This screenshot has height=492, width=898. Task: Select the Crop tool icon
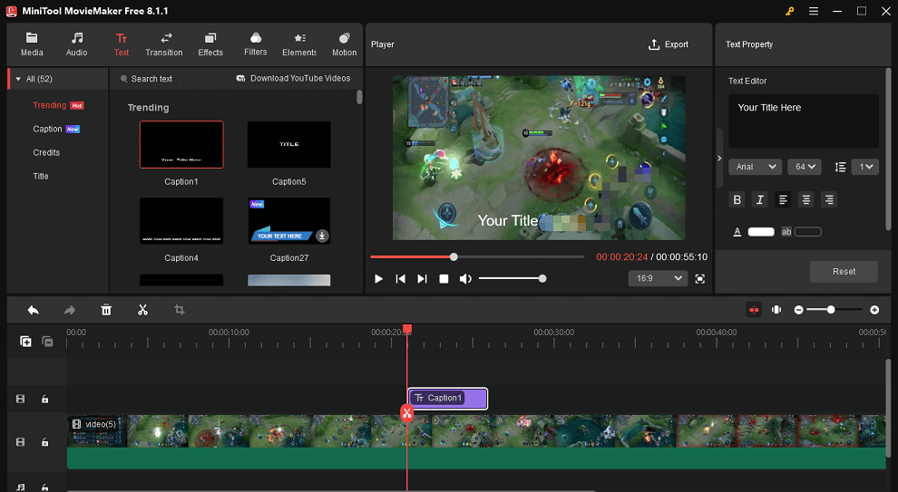[x=180, y=310]
